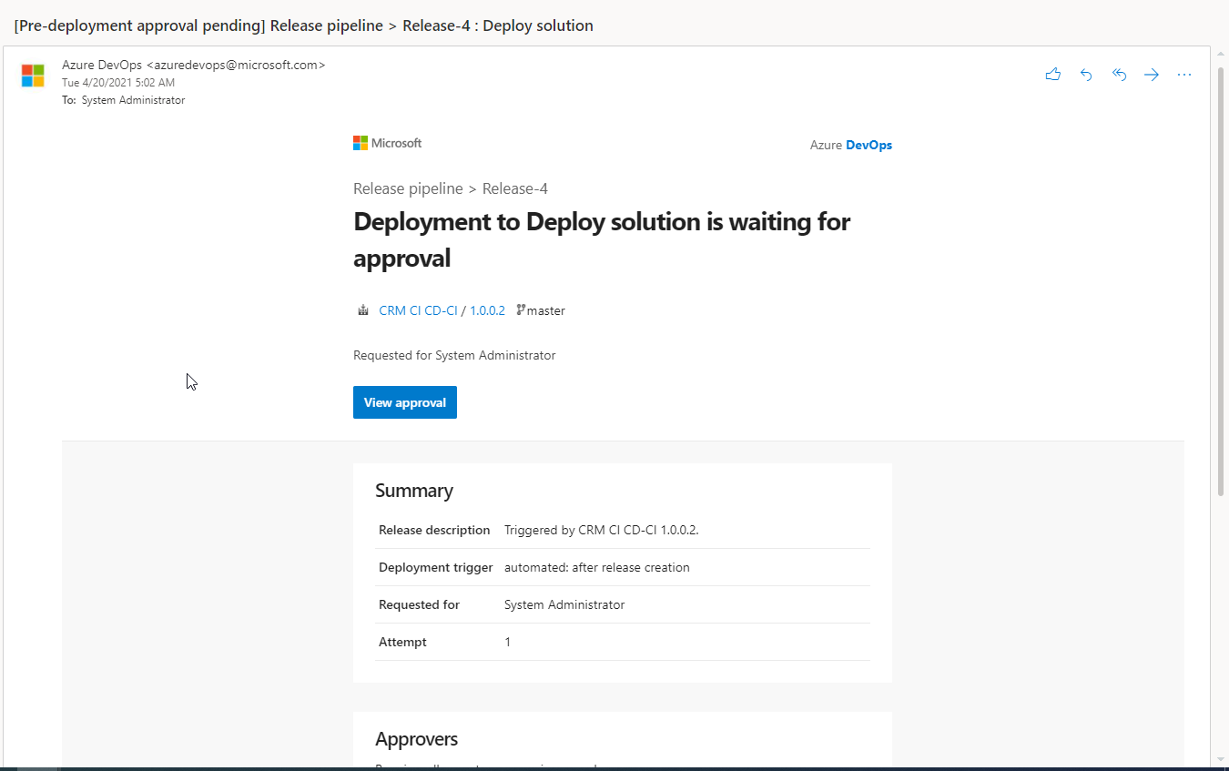This screenshot has width=1229, height=771.
Task: Select Reply all for this message
Action: click(1119, 75)
